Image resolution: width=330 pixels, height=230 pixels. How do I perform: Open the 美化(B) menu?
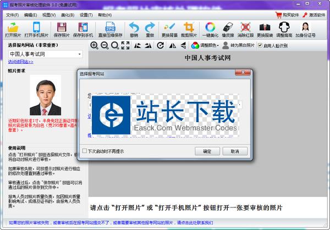pyautogui.click(x=68, y=15)
